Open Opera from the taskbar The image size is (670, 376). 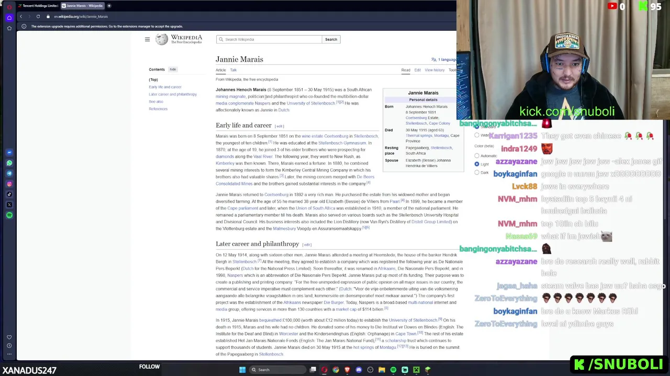[325, 370]
